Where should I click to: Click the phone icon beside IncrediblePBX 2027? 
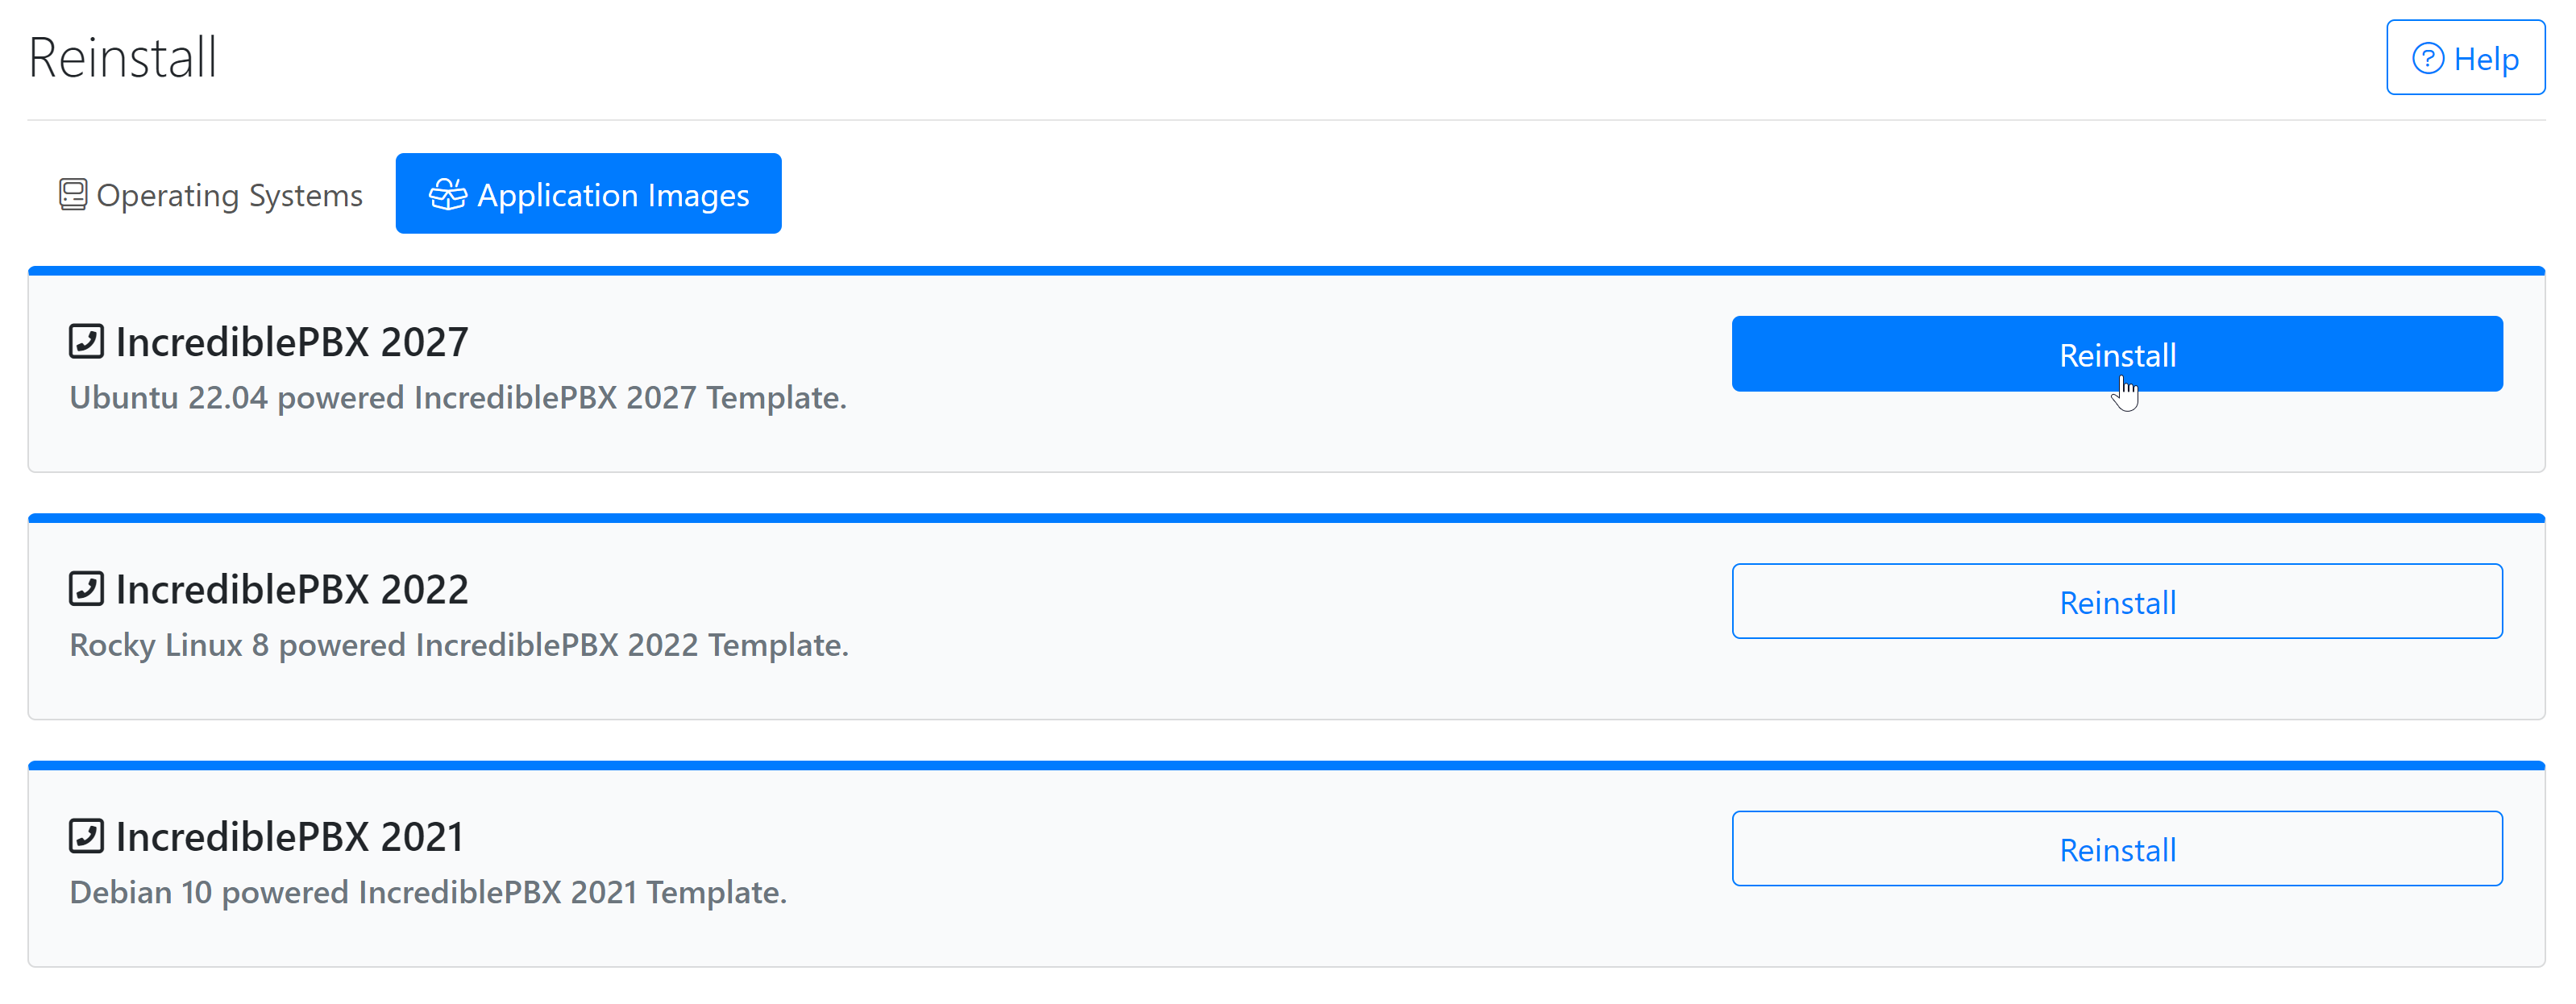click(x=86, y=342)
